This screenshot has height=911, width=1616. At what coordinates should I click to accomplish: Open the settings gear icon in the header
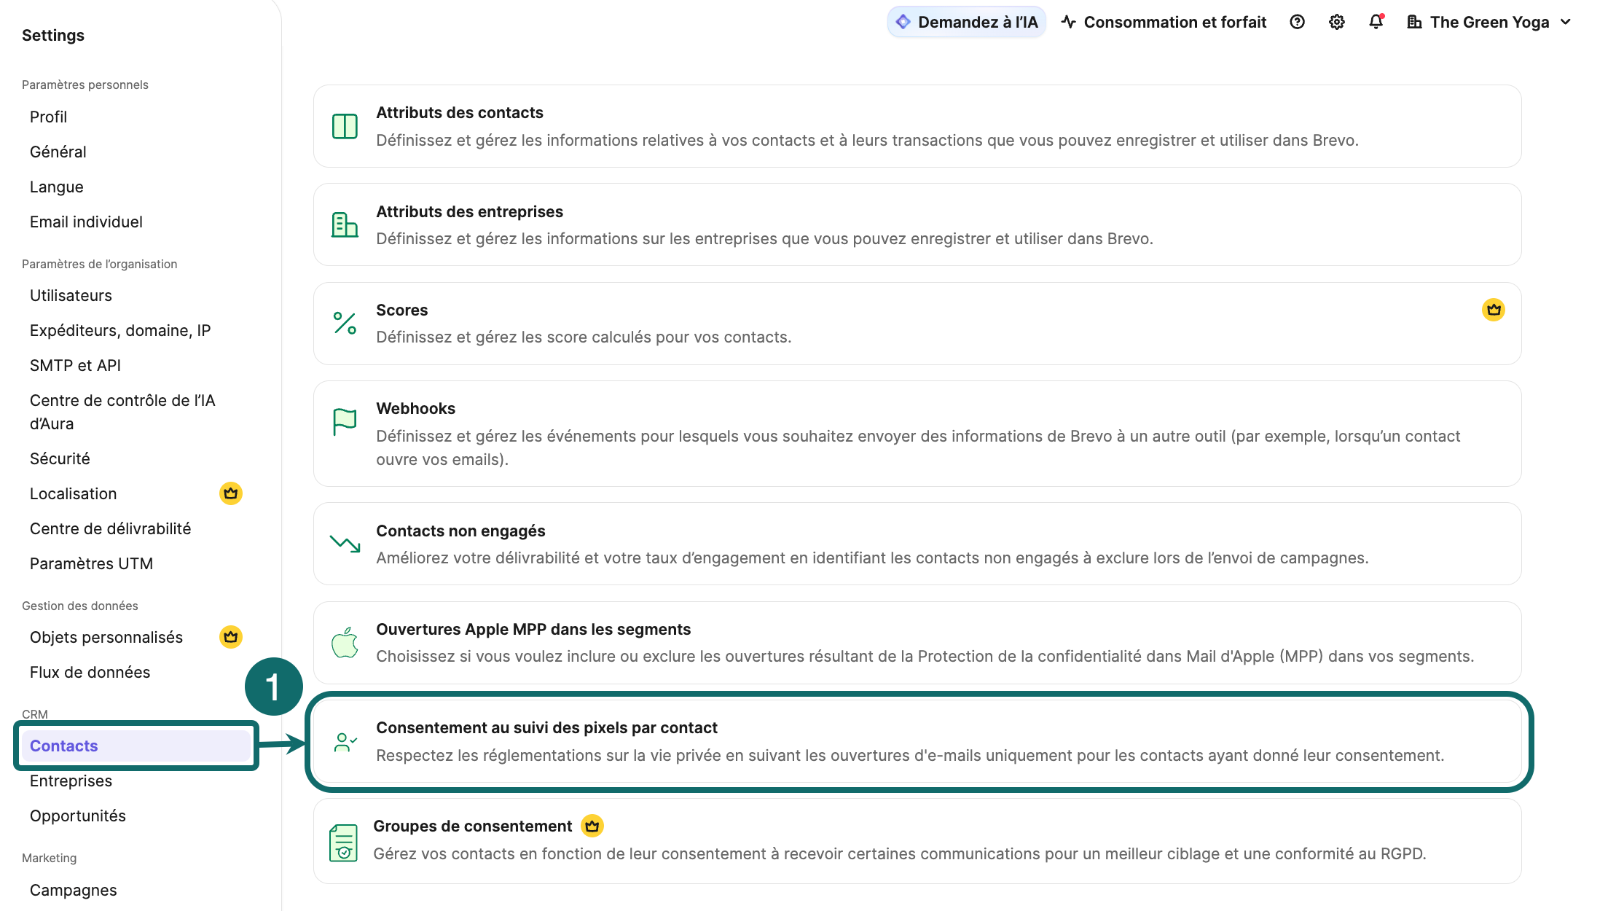[x=1337, y=22]
